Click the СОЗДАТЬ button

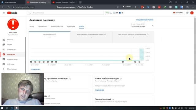178,13
